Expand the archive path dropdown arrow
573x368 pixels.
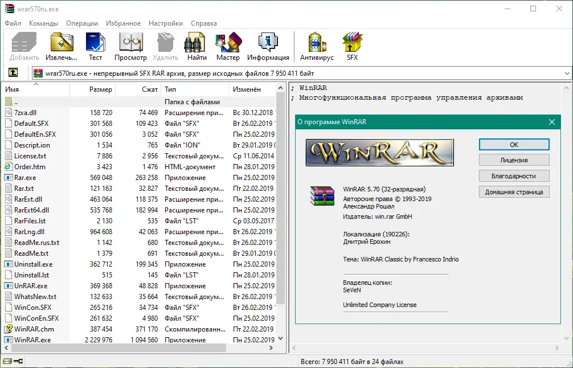567,73
